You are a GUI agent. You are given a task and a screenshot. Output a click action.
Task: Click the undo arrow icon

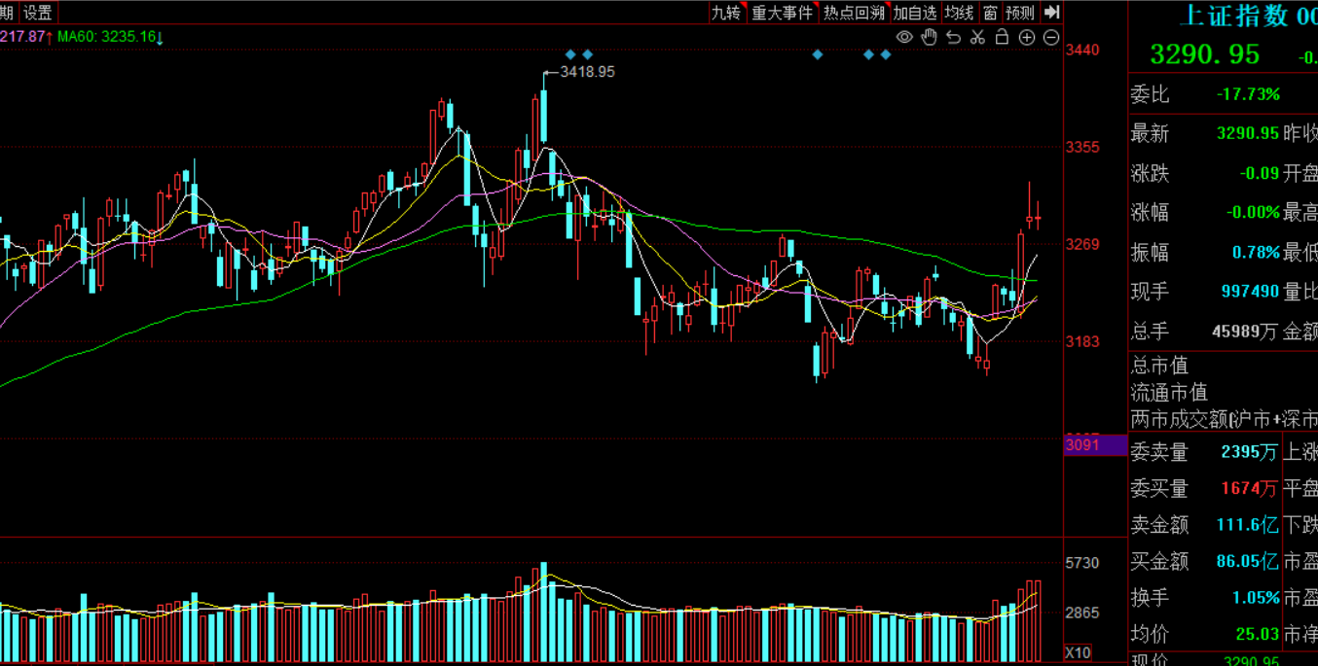click(953, 37)
